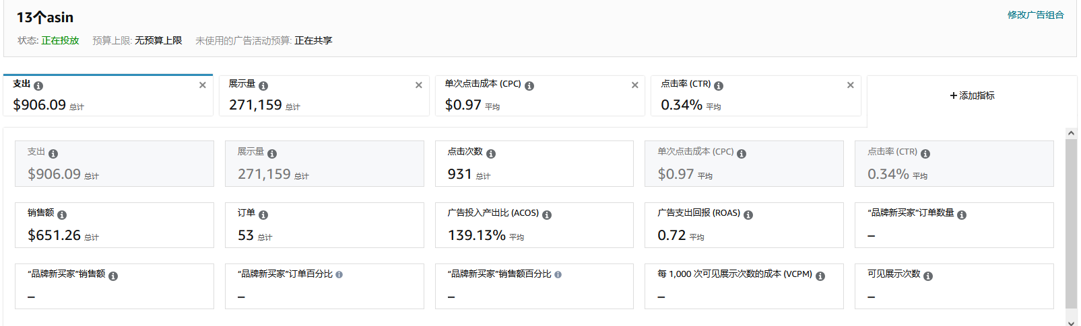This screenshot has width=1081, height=326.
Task: Switch to the 展示量 271,159 tab
Action: tap(317, 96)
